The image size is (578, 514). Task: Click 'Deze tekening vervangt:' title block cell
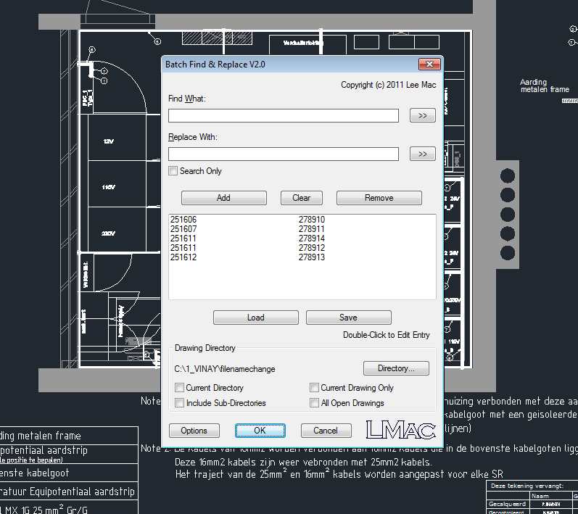pyautogui.click(x=527, y=486)
